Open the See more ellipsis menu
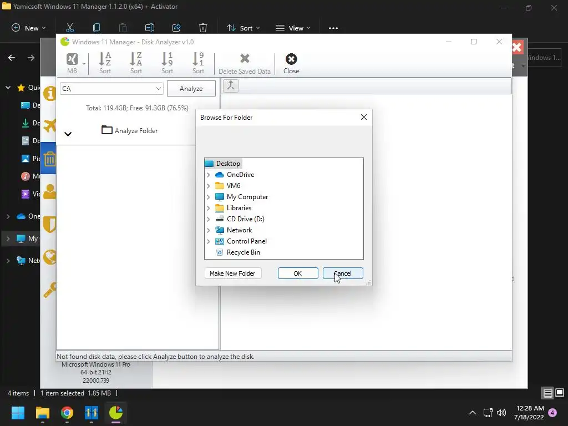The image size is (568, 426). (x=333, y=28)
